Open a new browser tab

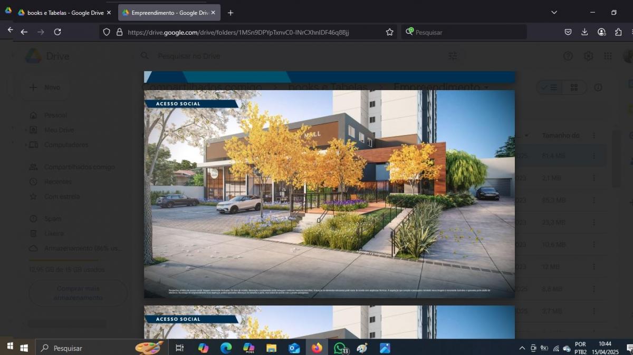pyautogui.click(x=231, y=13)
